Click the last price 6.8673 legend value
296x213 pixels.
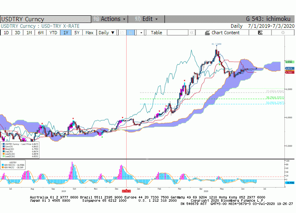[35, 144]
